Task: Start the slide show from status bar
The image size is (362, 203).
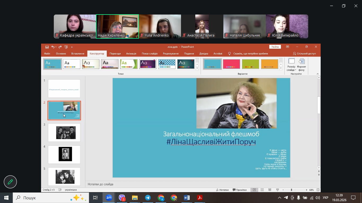Action: click(x=277, y=190)
